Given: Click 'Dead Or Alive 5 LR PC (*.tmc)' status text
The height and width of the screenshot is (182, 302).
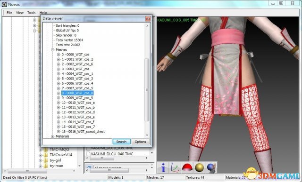Looking at the screenshot, I should (x=25, y=178).
